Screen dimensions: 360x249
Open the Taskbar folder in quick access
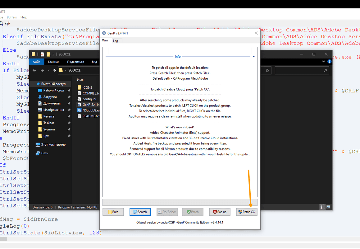[x=49, y=123]
